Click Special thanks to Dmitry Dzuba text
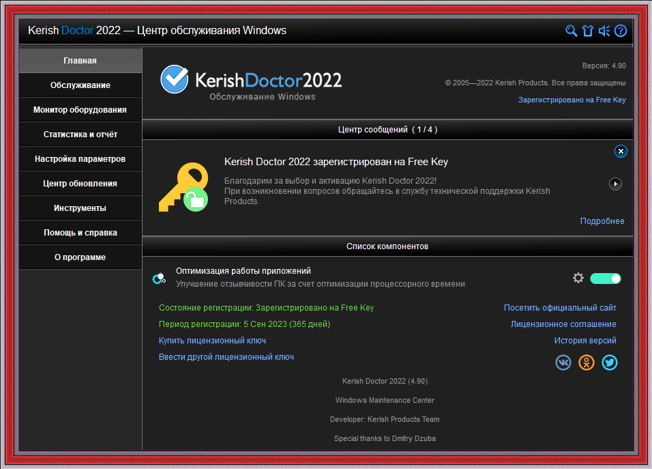 [x=385, y=438]
